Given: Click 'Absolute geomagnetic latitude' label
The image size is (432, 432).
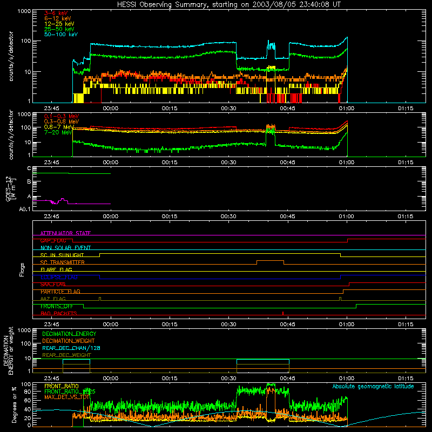Looking at the screenshot, I should (373, 386).
